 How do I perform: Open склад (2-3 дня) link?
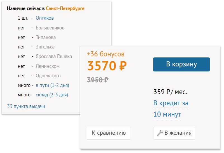(x=52, y=95)
